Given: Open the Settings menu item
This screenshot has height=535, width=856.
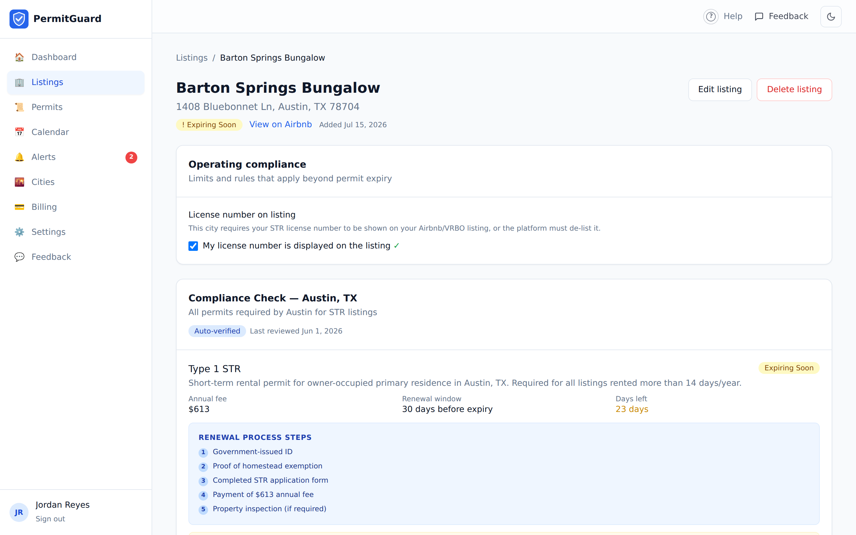Looking at the screenshot, I should pos(76,232).
